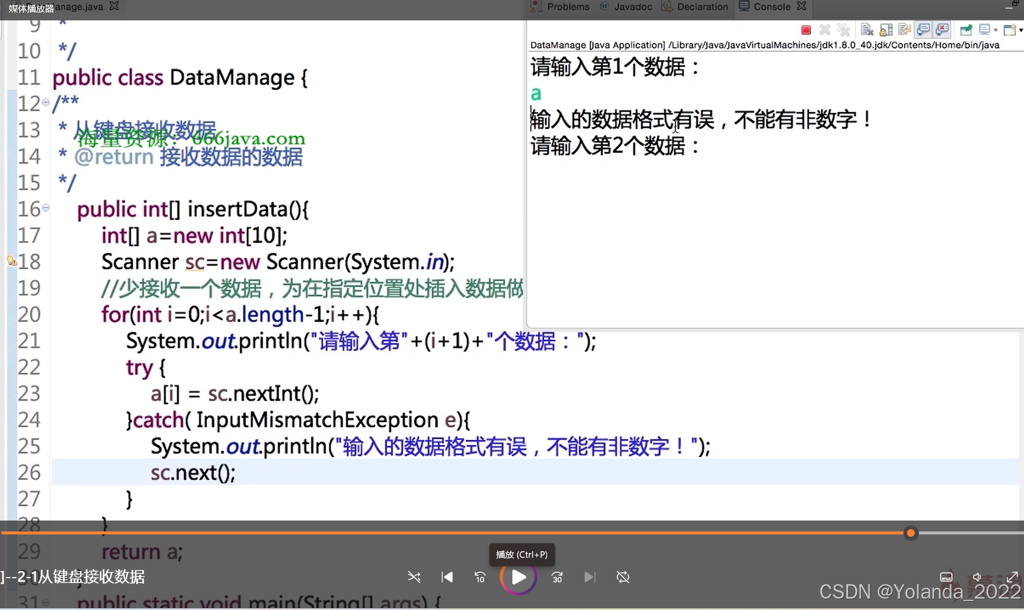Click 'Scanner(System.in)' on line 18
The image size is (1024, 610).
click(x=358, y=262)
